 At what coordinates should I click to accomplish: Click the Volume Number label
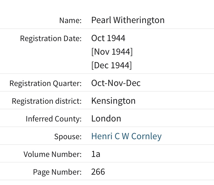pyautogui.click(x=52, y=154)
